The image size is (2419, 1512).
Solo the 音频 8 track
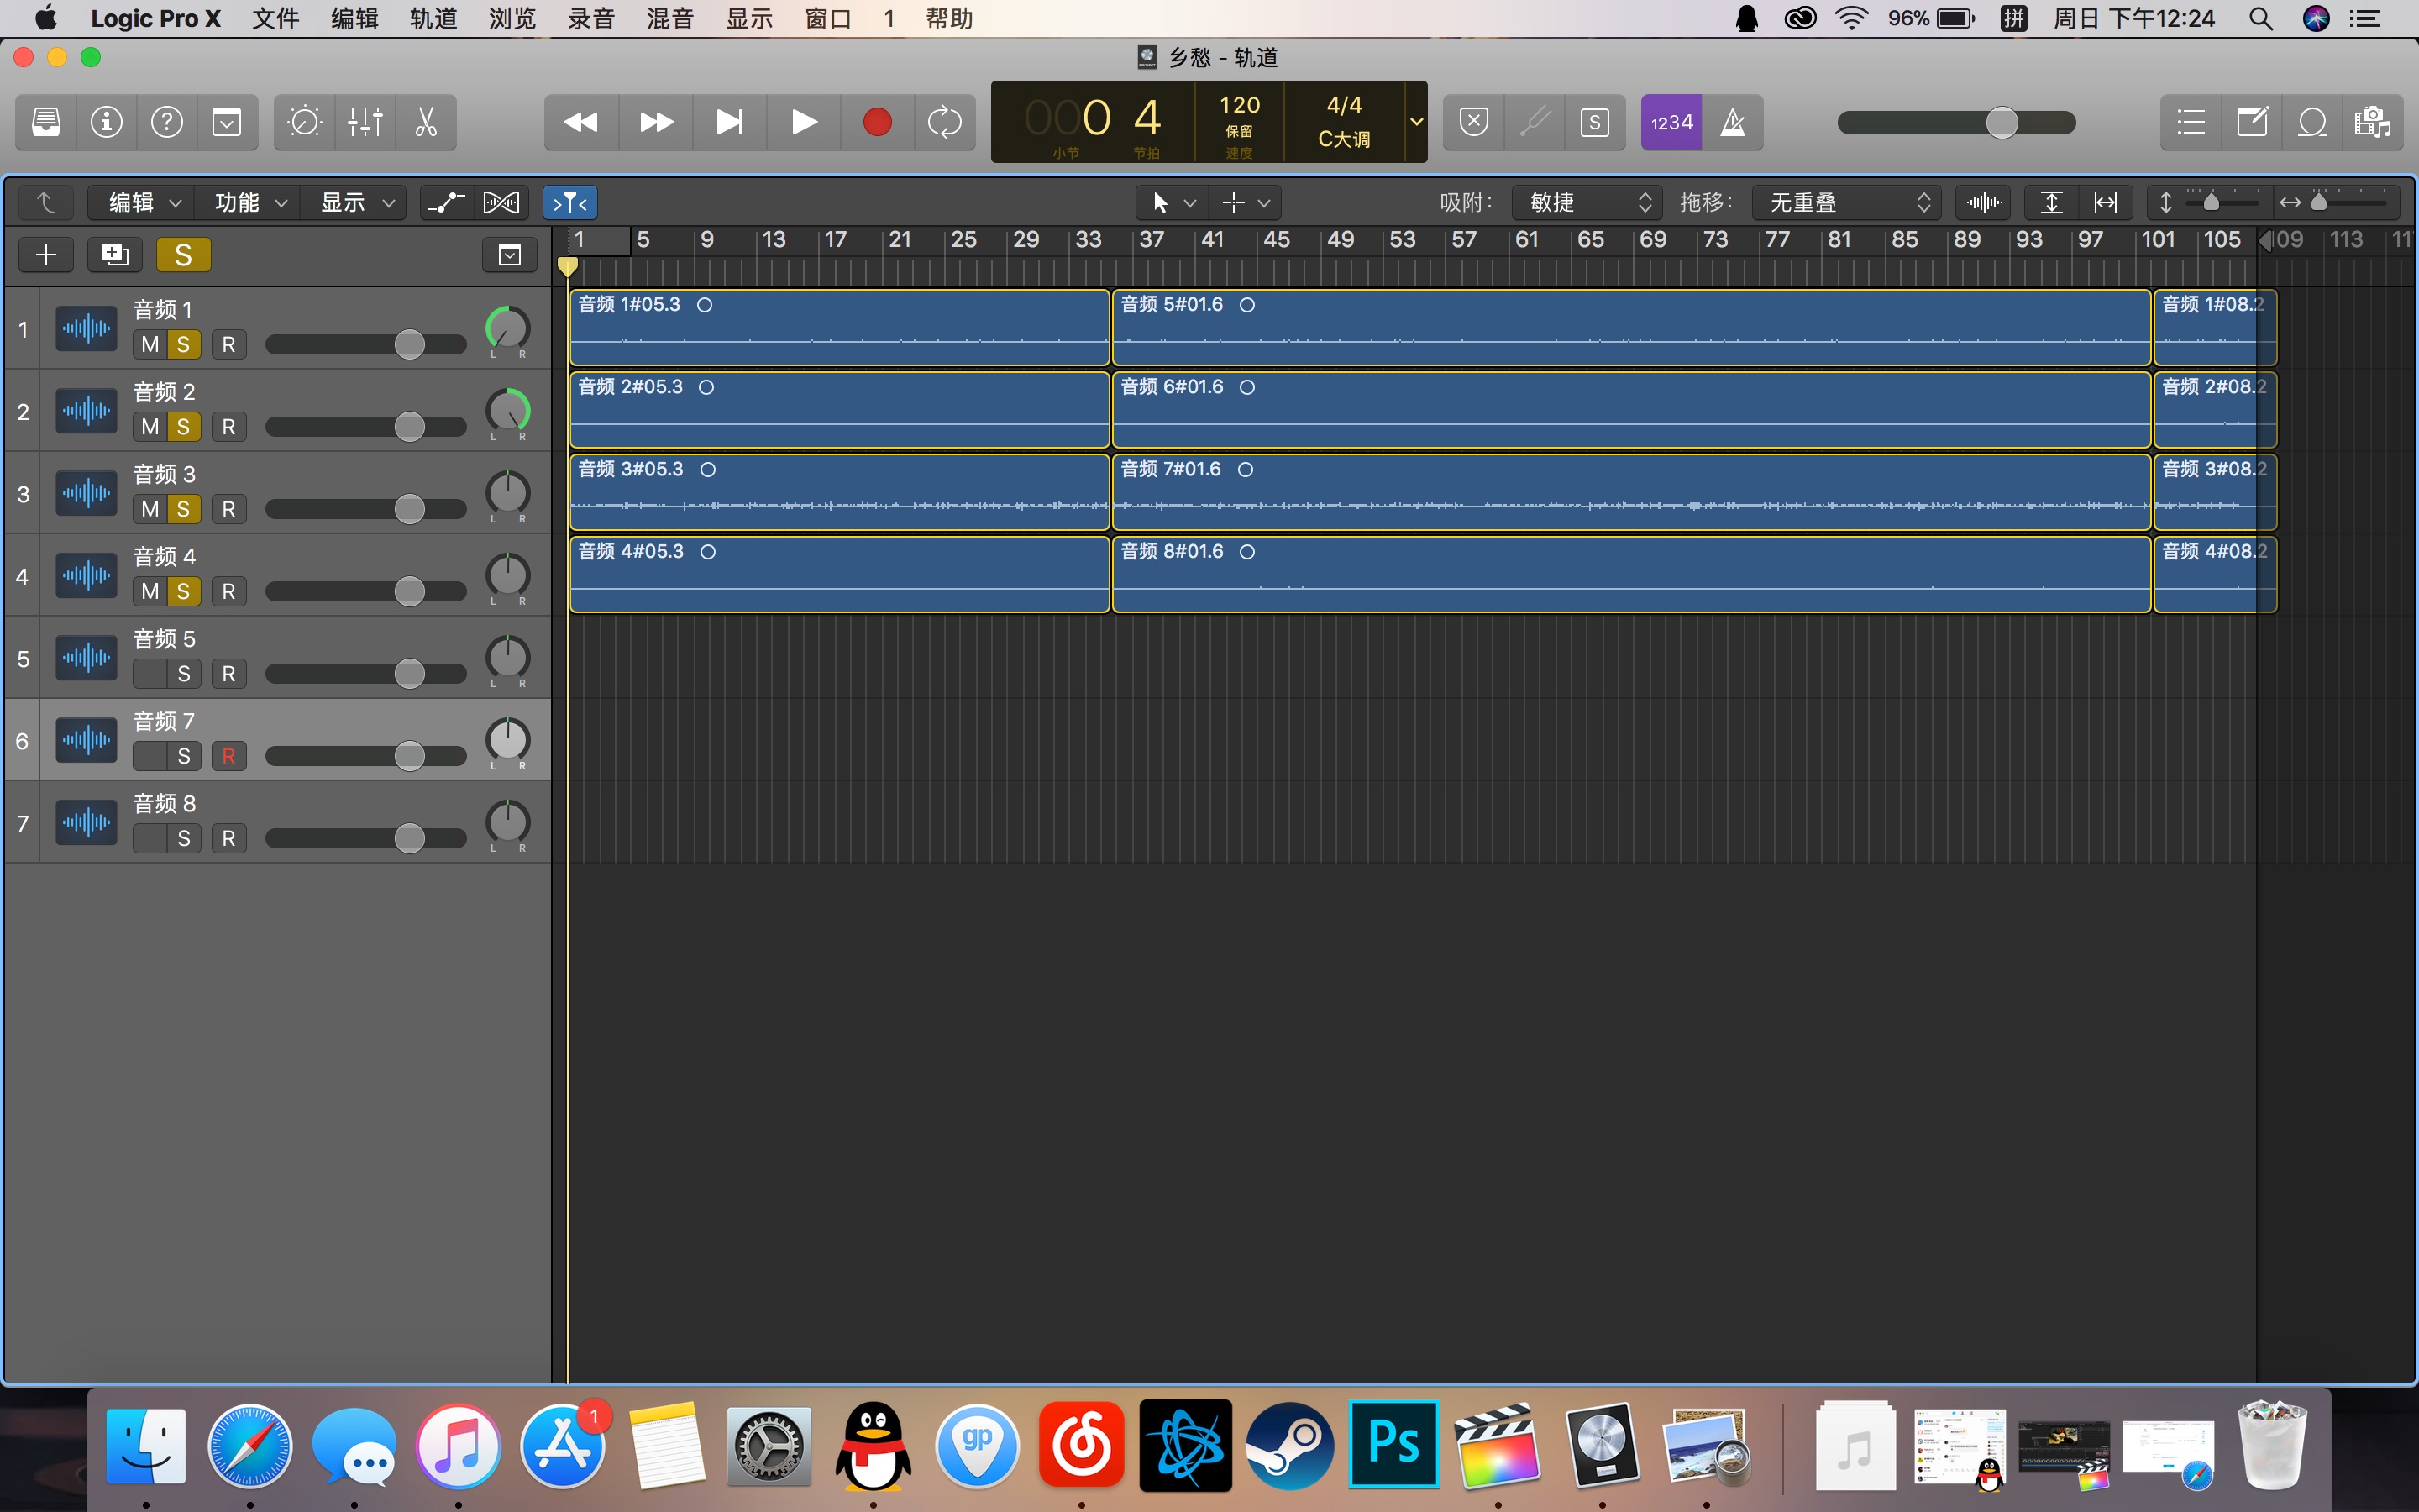click(184, 838)
